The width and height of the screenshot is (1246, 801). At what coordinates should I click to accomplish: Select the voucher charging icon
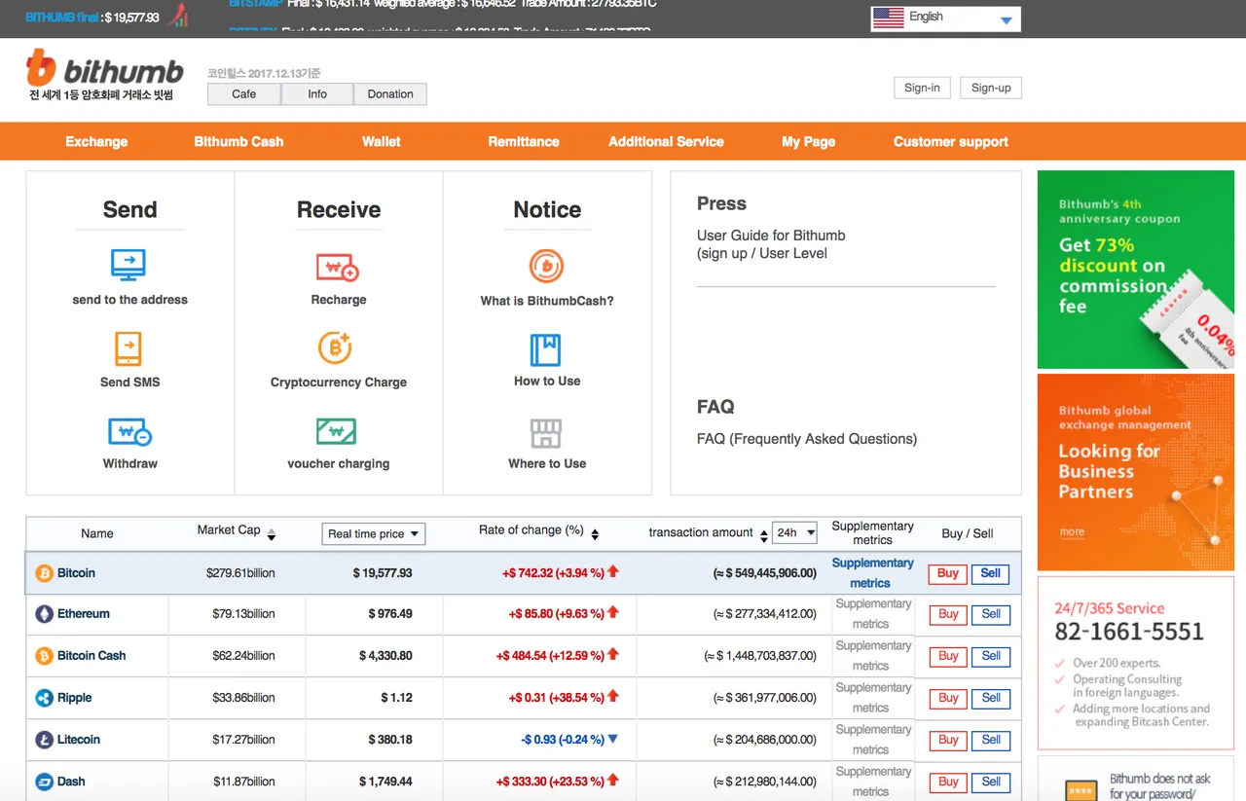[x=336, y=431]
